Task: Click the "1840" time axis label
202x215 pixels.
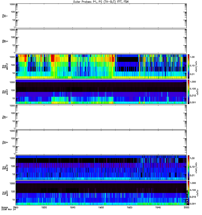Action: (72, 207)
